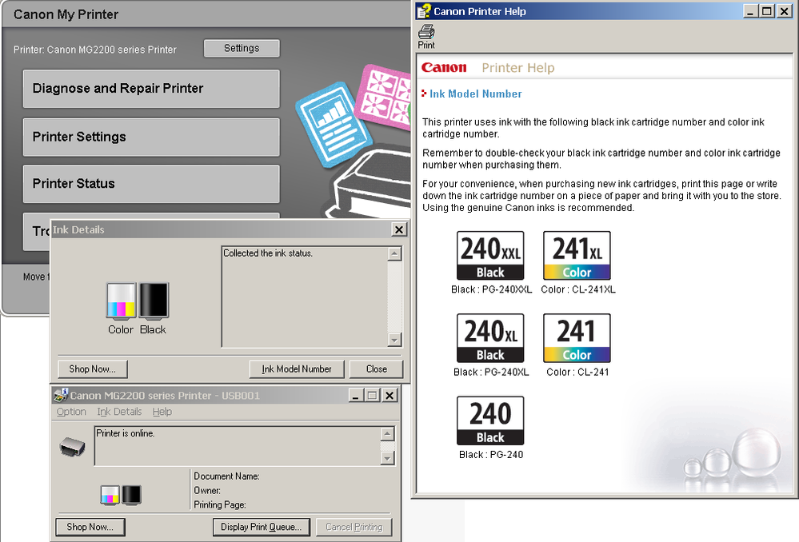Click the Ink Model Number button in Ink Details
The image size is (799, 542).
pos(296,369)
